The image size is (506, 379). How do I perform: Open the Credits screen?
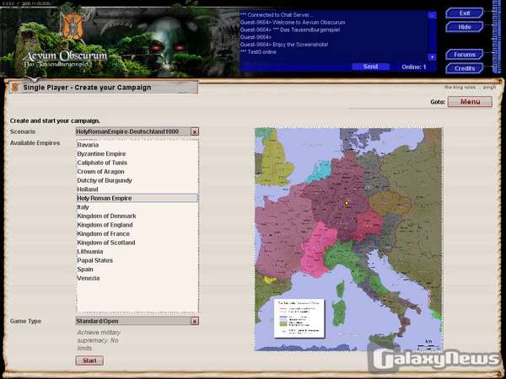[465, 68]
